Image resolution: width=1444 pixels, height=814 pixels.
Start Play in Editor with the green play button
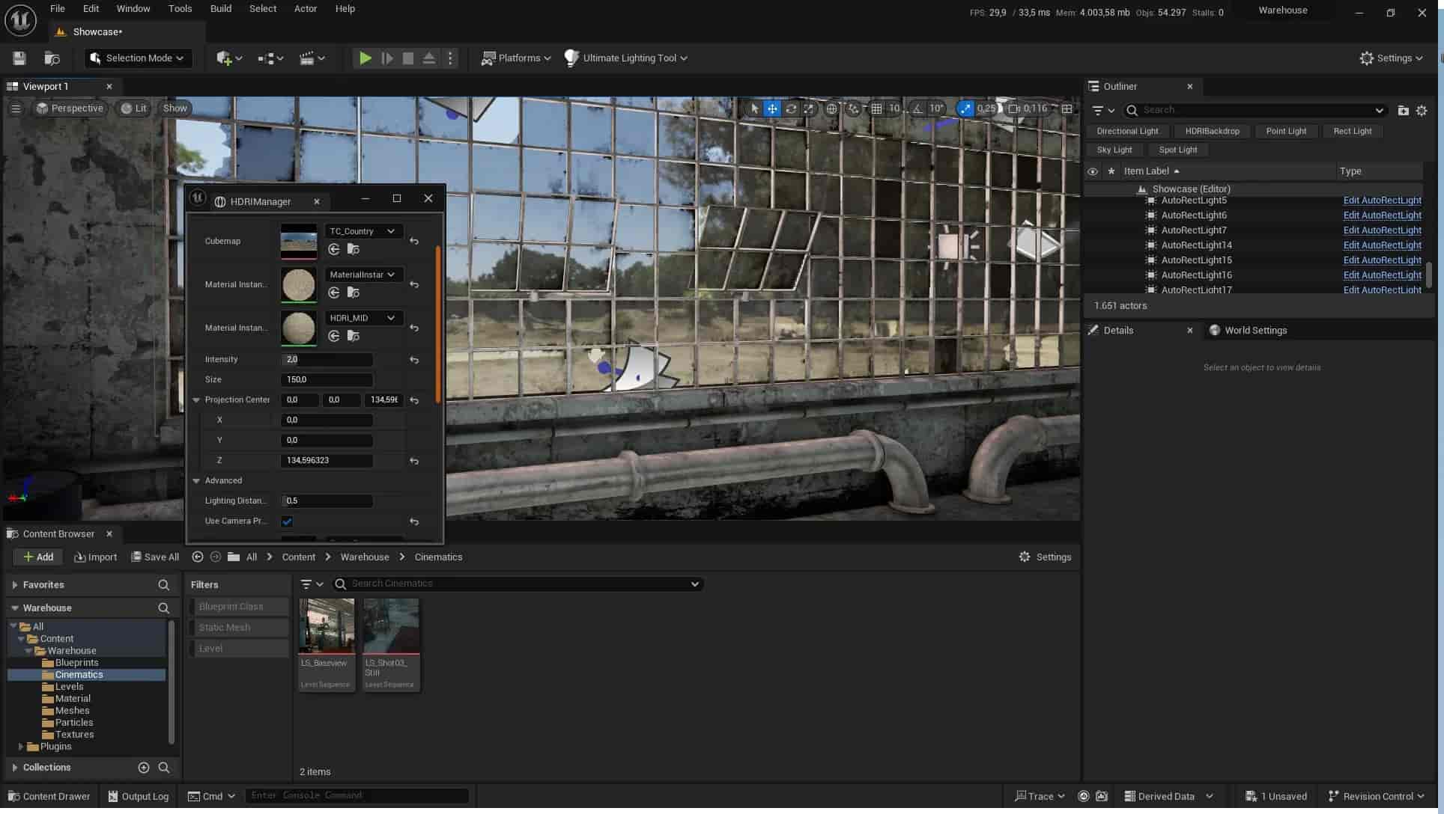point(365,58)
